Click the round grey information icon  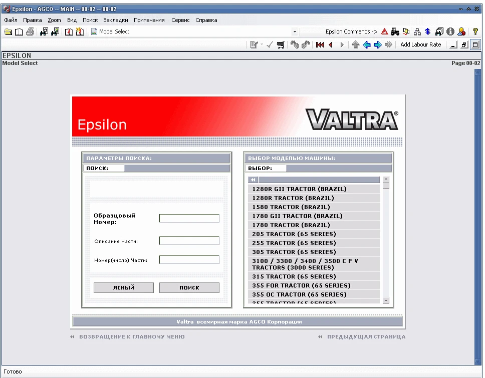pos(450,31)
